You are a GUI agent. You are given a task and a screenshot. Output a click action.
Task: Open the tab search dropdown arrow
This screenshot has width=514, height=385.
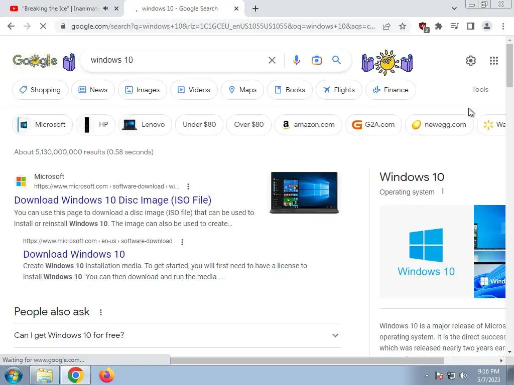[x=454, y=9]
